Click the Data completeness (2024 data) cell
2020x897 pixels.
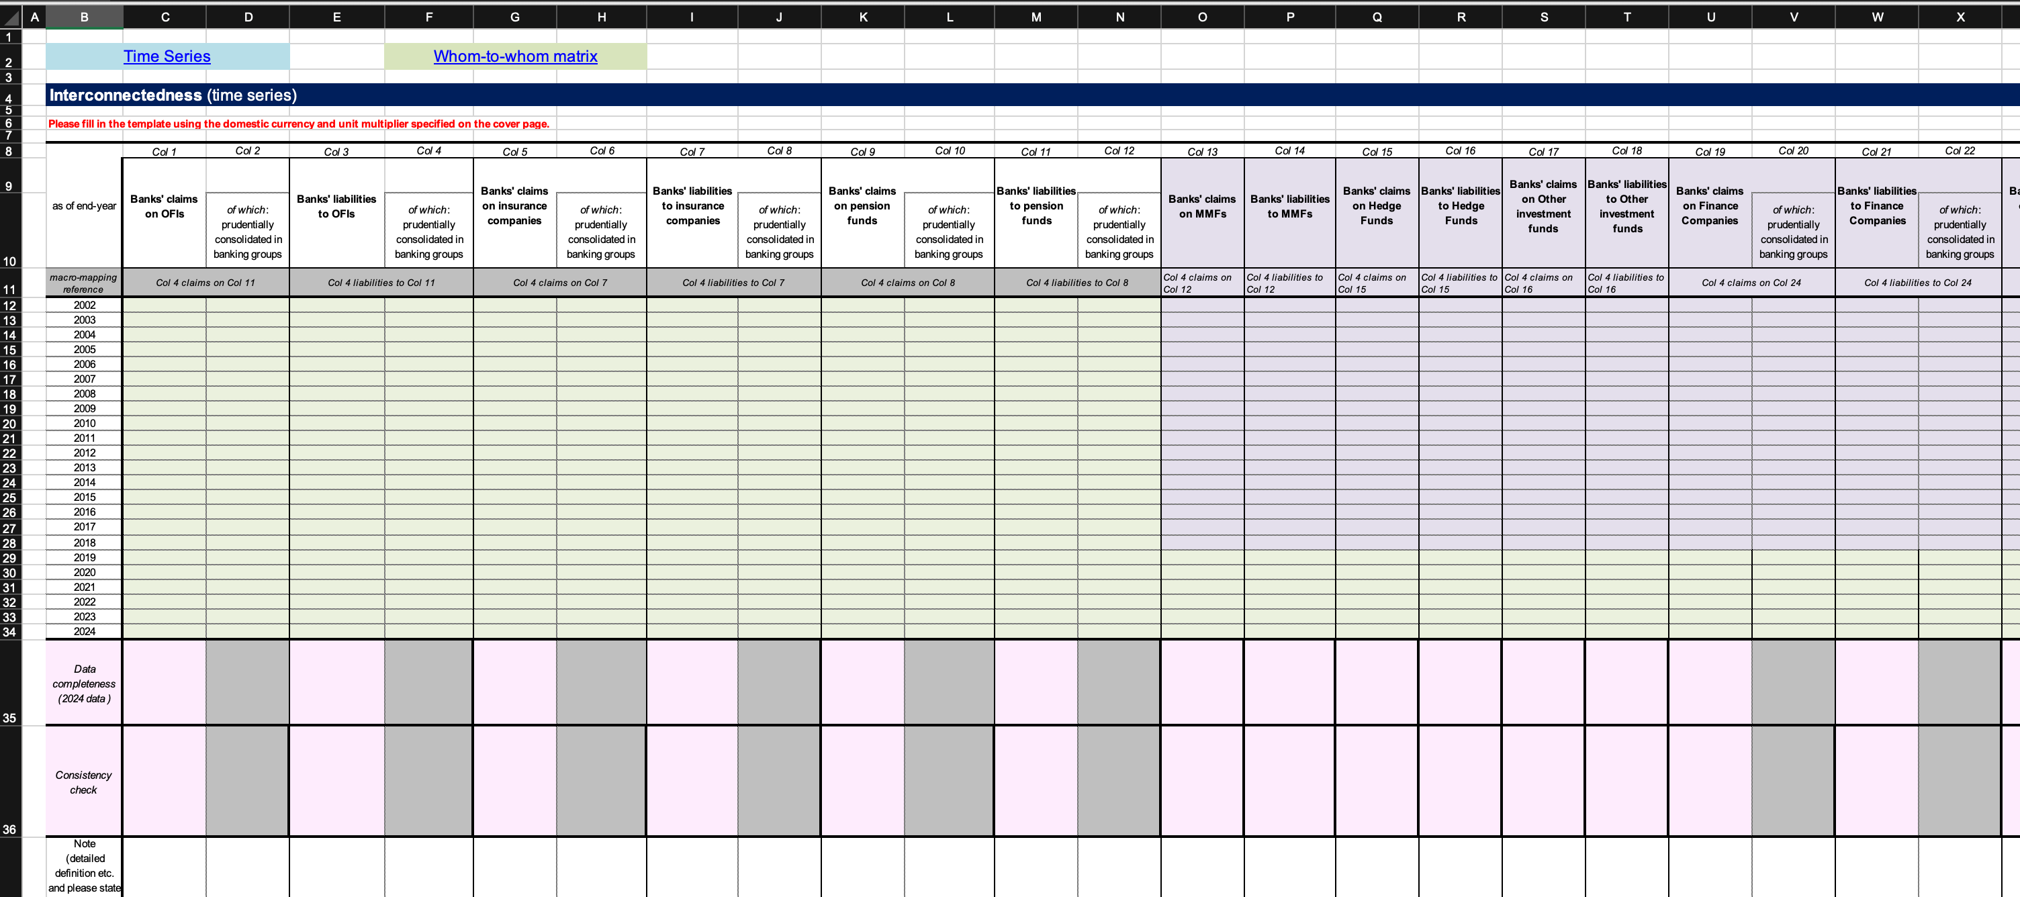click(x=84, y=683)
